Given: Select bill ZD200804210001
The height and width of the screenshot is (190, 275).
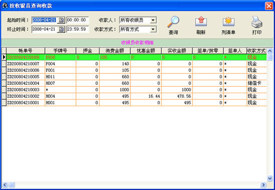Looking at the screenshot, I should 23,103.
